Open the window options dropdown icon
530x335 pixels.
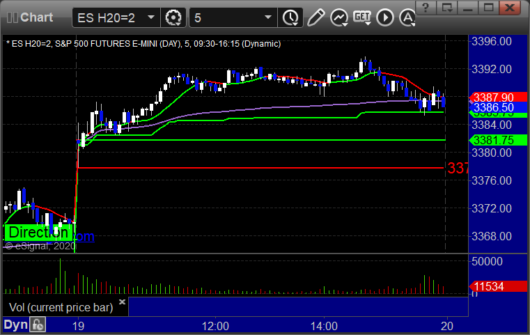[x=446, y=8]
